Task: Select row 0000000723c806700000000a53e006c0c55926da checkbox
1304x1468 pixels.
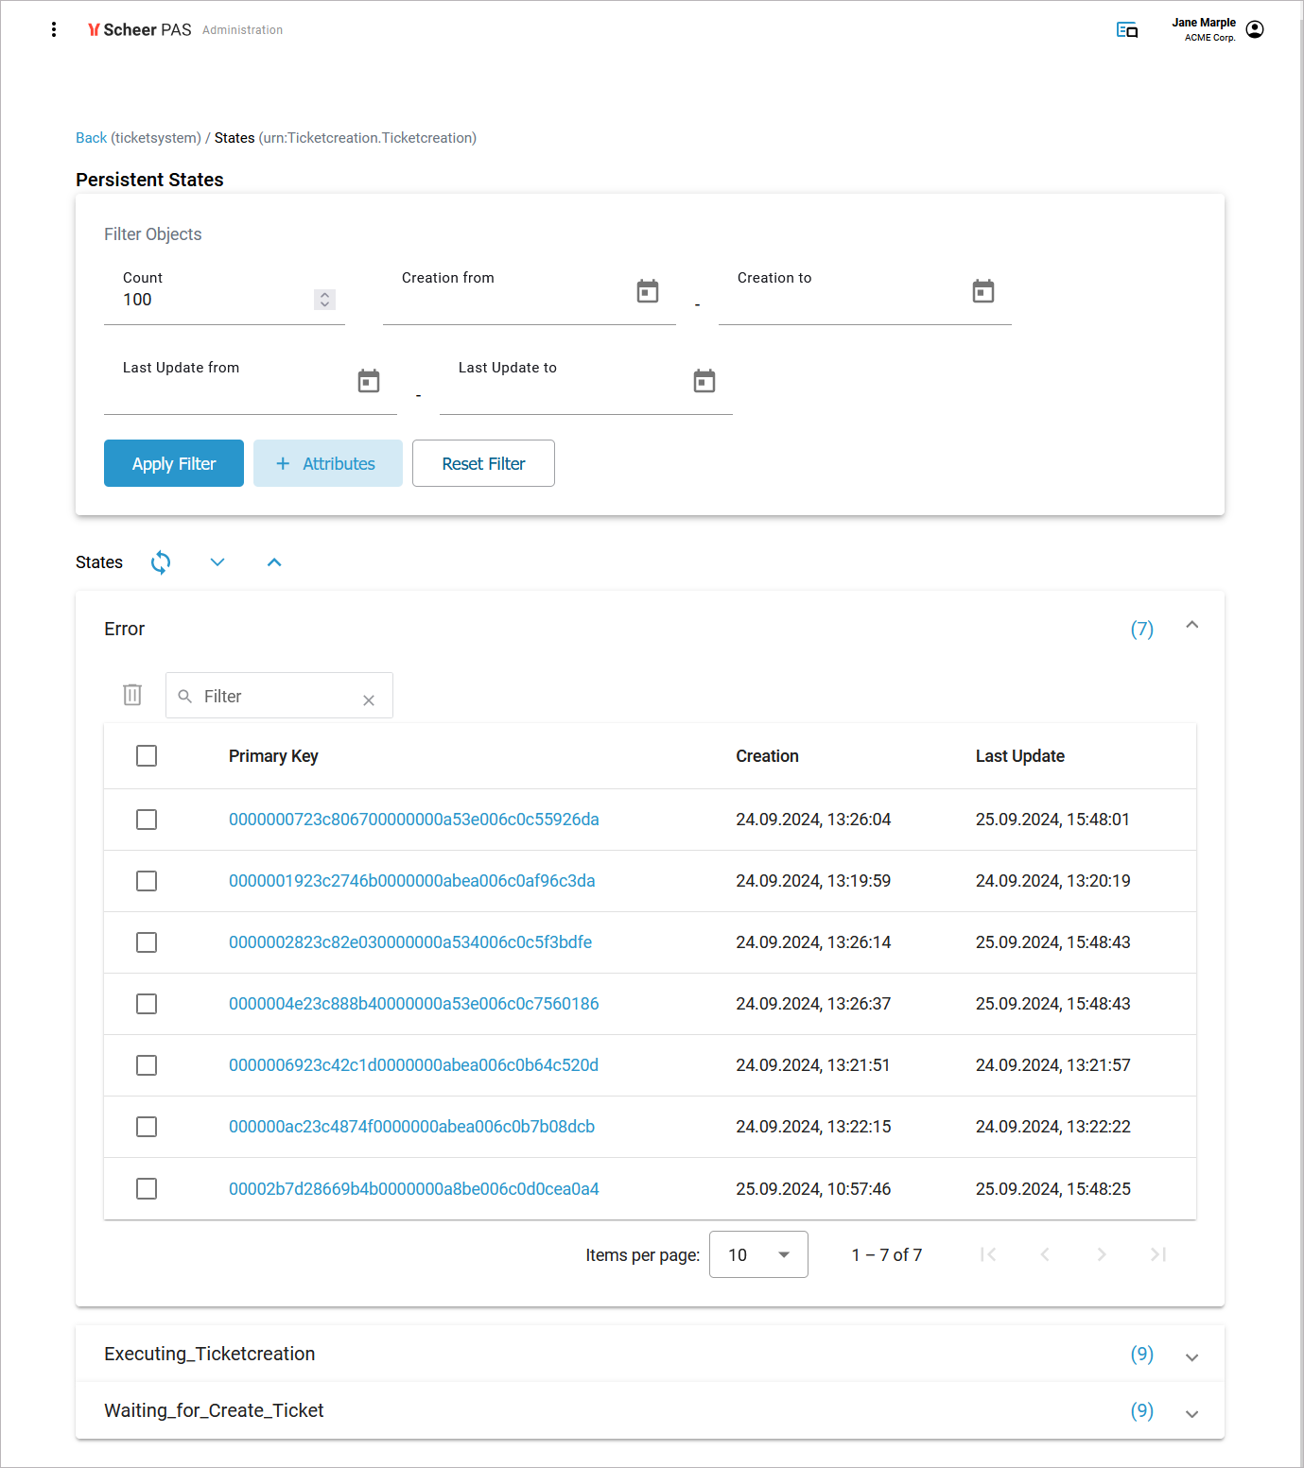Action: tap(147, 820)
